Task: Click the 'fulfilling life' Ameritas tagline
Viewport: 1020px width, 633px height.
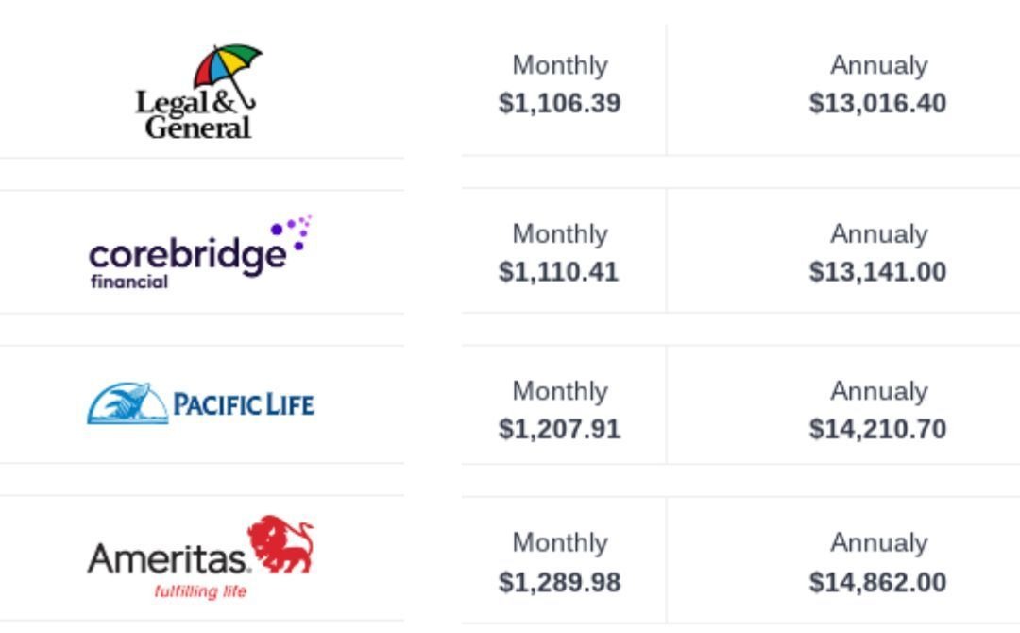Action: [200, 591]
